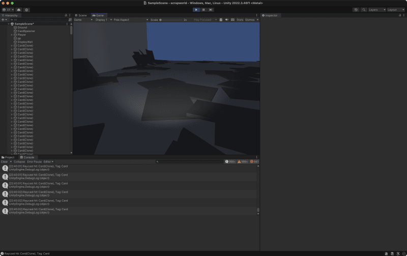Screen dimensions: 407x256
Task: Open the Inspector panel options menu
Action: [403, 15]
